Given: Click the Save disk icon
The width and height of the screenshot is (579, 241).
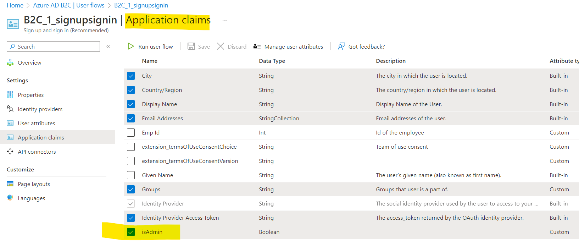Looking at the screenshot, I should (191, 46).
